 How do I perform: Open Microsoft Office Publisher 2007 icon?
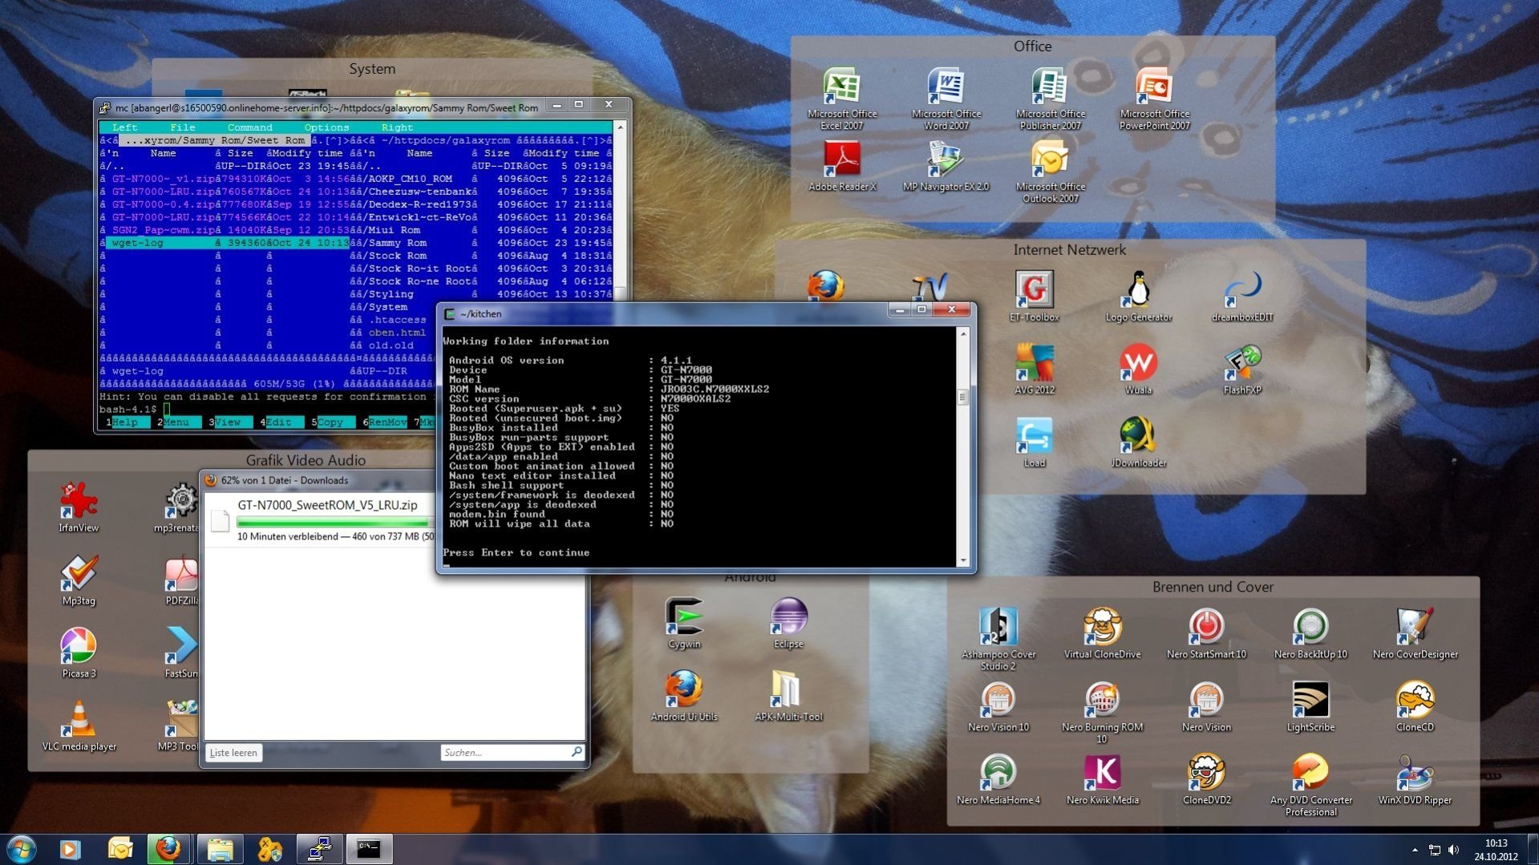coord(1050,98)
